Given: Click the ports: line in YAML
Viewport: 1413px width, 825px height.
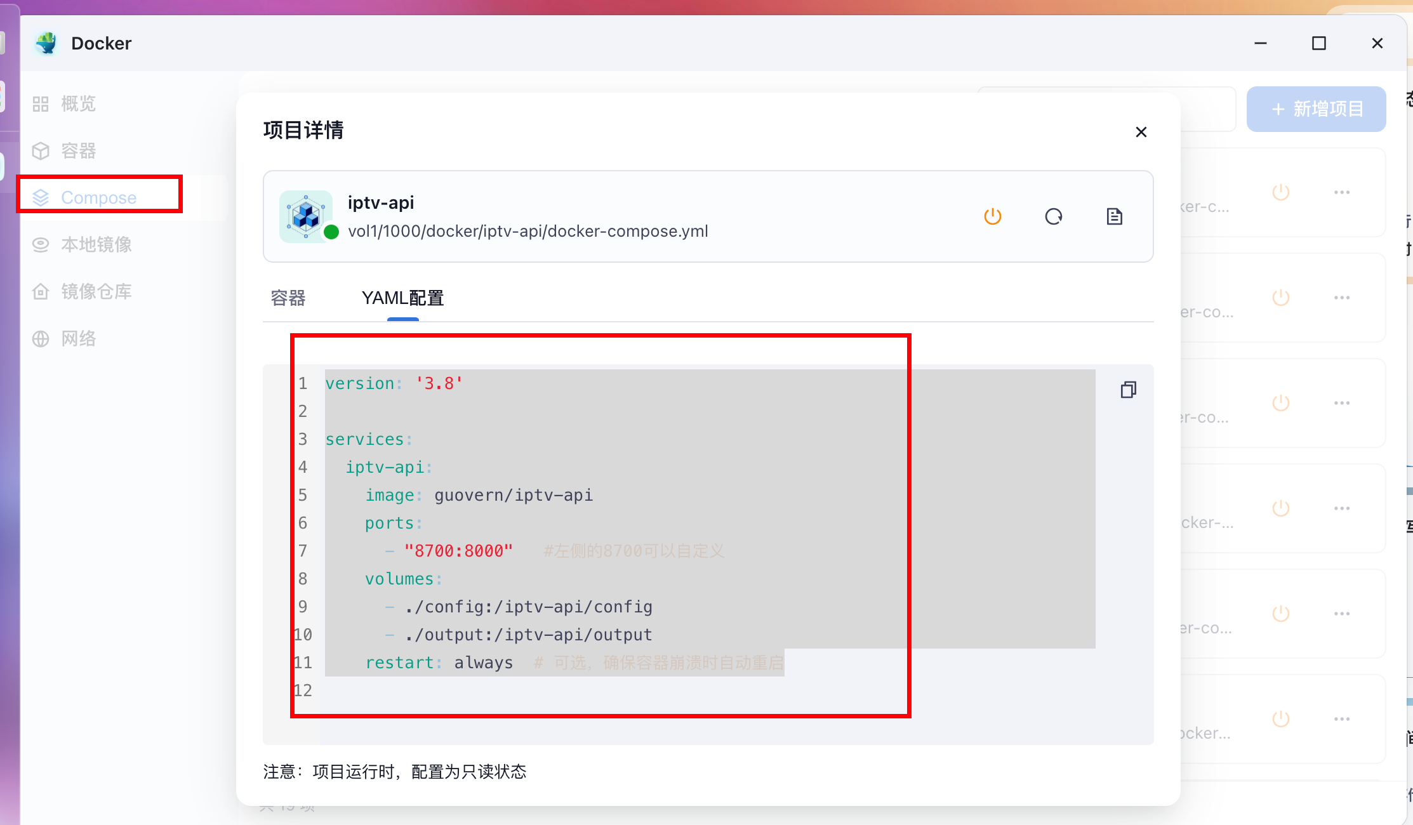Looking at the screenshot, I should click(x=394, y=523).
